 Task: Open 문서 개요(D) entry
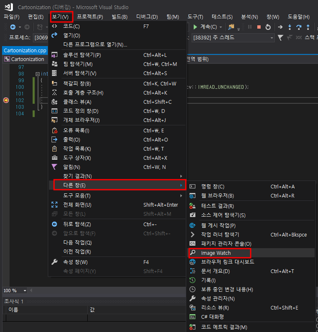251,271
